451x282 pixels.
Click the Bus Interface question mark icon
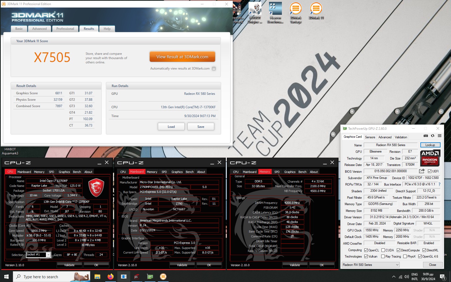439,184
